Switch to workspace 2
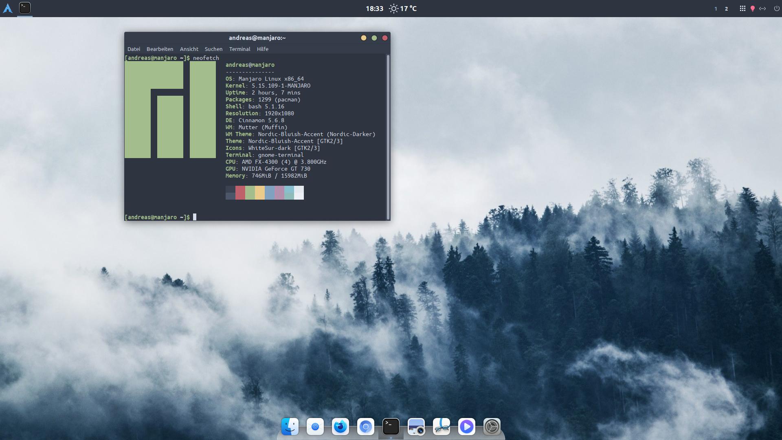Image resolution: width=782 pixels, height=440 pixels. point(726,9)
